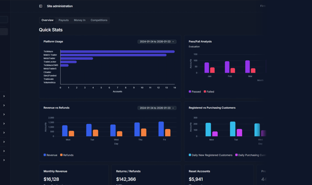Toggle Daily Purchasing Customers legend swatch

(x=236, y=155)
